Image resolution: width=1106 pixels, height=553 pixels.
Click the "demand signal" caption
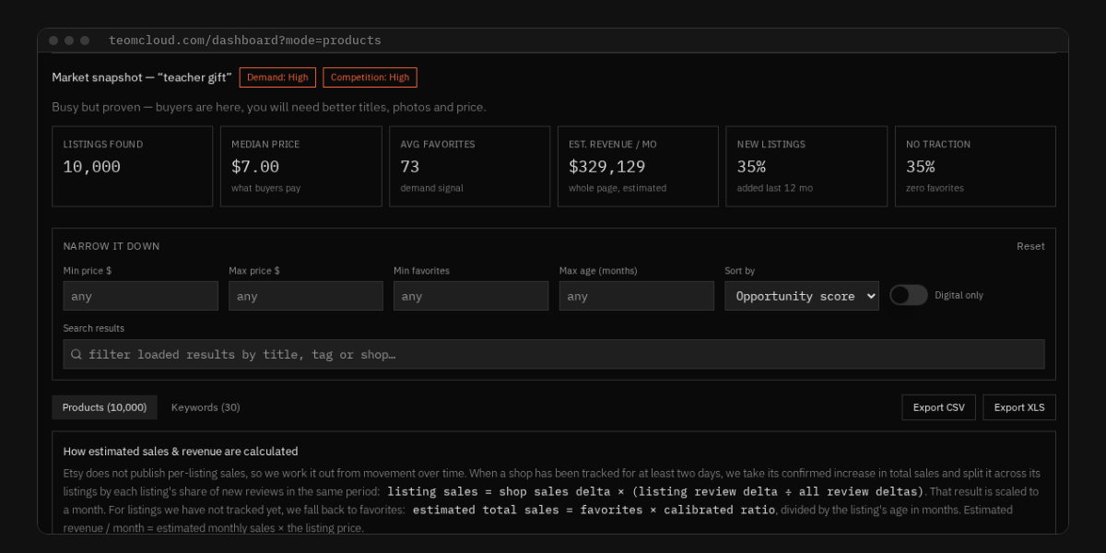tap(432, 188)
